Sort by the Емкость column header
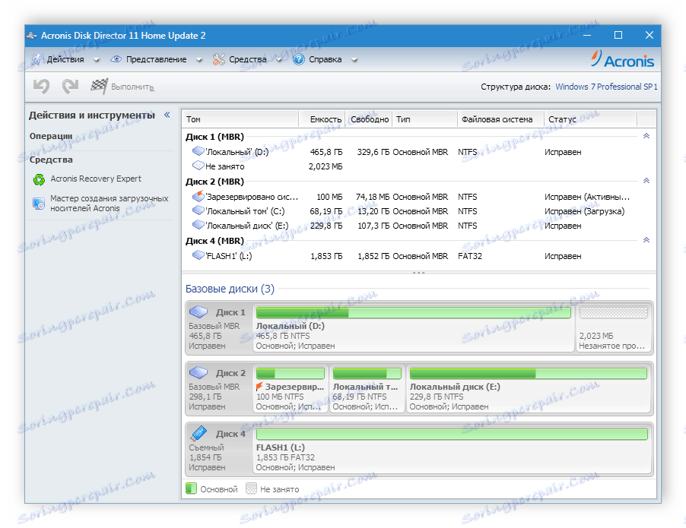The image size is (686, 528). click(x=322, y=119)
